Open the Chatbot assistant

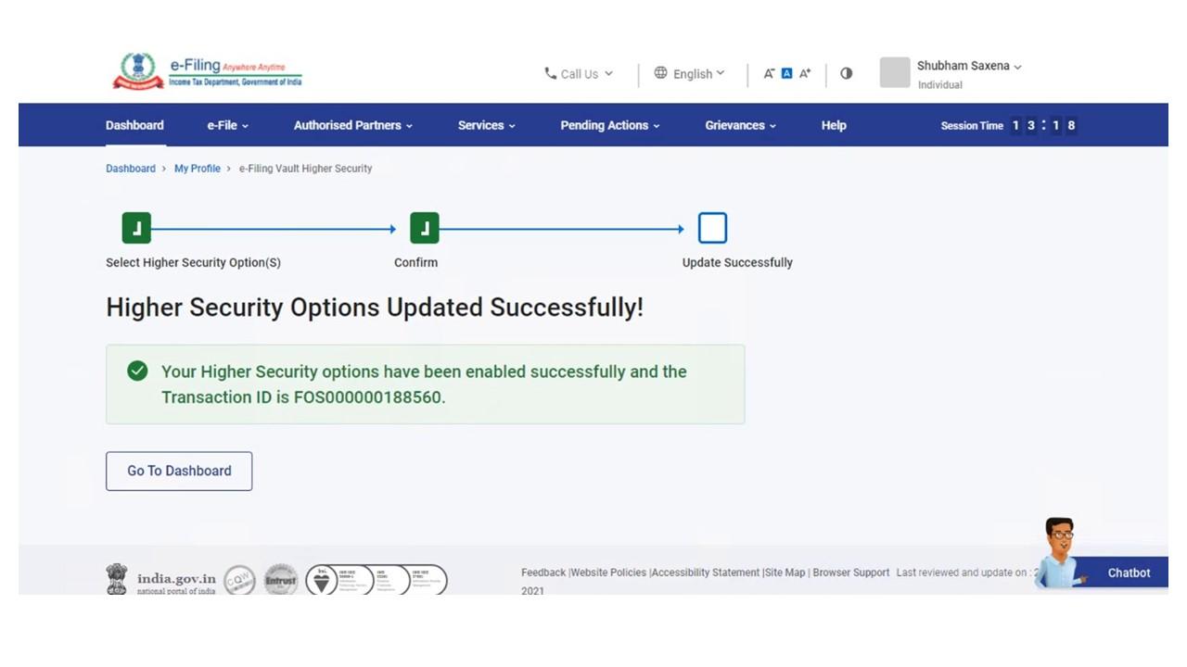(1129, 573)
